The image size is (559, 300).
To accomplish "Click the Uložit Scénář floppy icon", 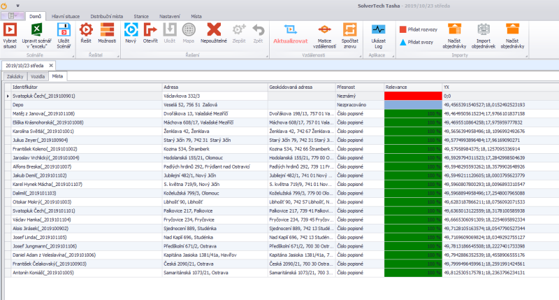I will click(64, 30).
